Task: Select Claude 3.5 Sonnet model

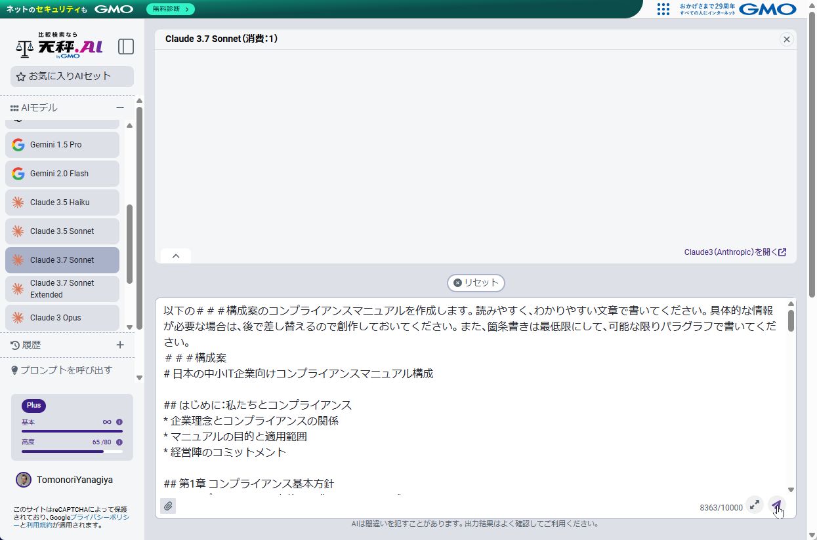Action: 62,231
